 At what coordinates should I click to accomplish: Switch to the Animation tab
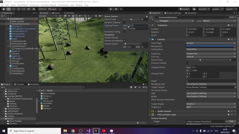pos(34,84)
